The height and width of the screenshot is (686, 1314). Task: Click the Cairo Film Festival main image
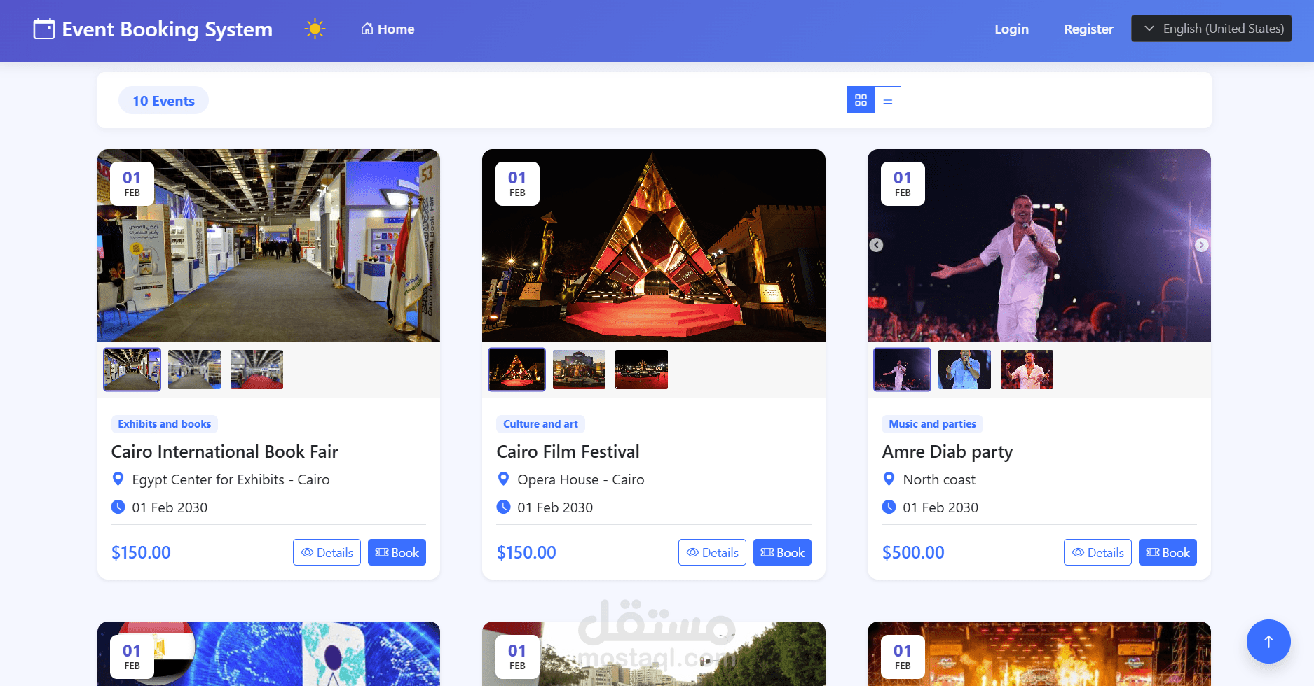[654, 245]
